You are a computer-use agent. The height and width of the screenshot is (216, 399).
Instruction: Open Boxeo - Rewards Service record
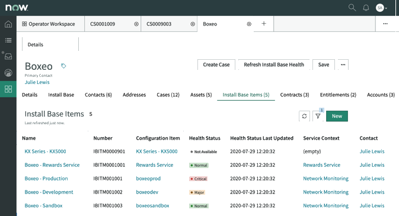(52, 165)
